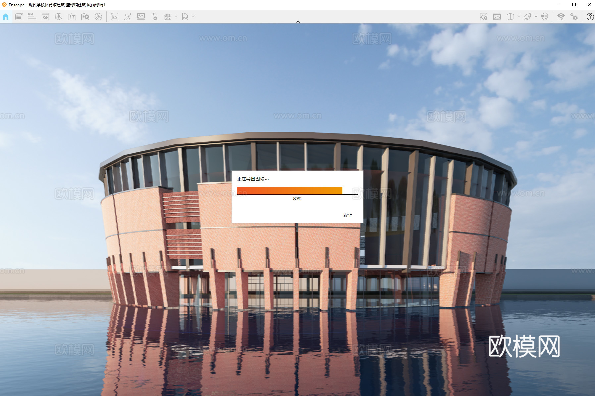Click the Enscape window title text
This screenshot has height=396, width=595.
(x=57, y=5)
